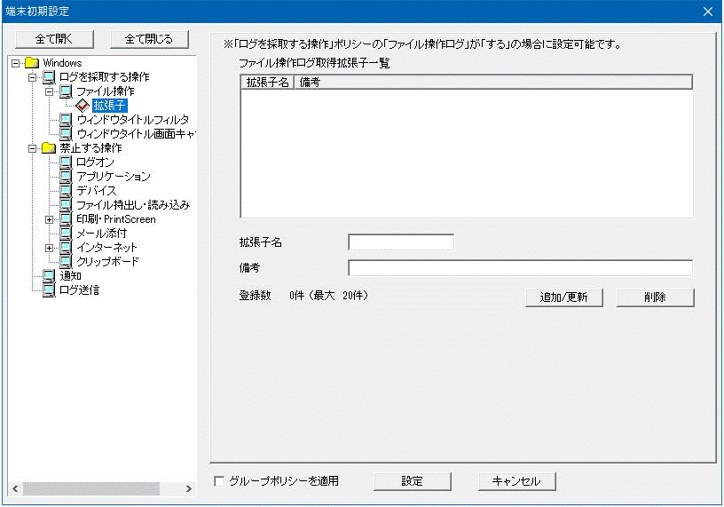Click the メール添付 computer icon
The height and width of the screenshot is (507, 724).
[66, 233]
